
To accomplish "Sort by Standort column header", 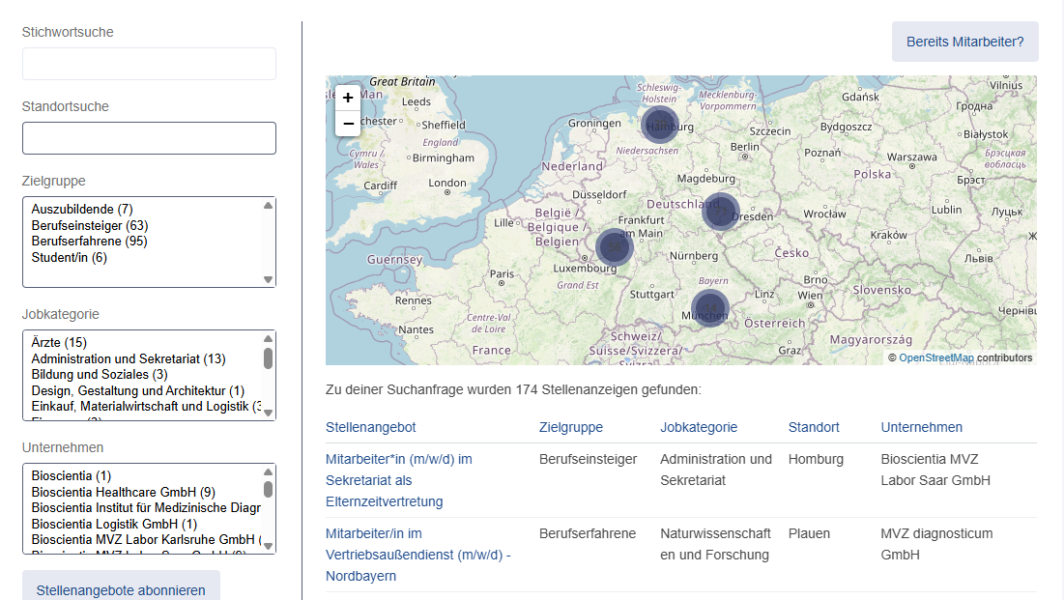I will click(x=814, y=427).
